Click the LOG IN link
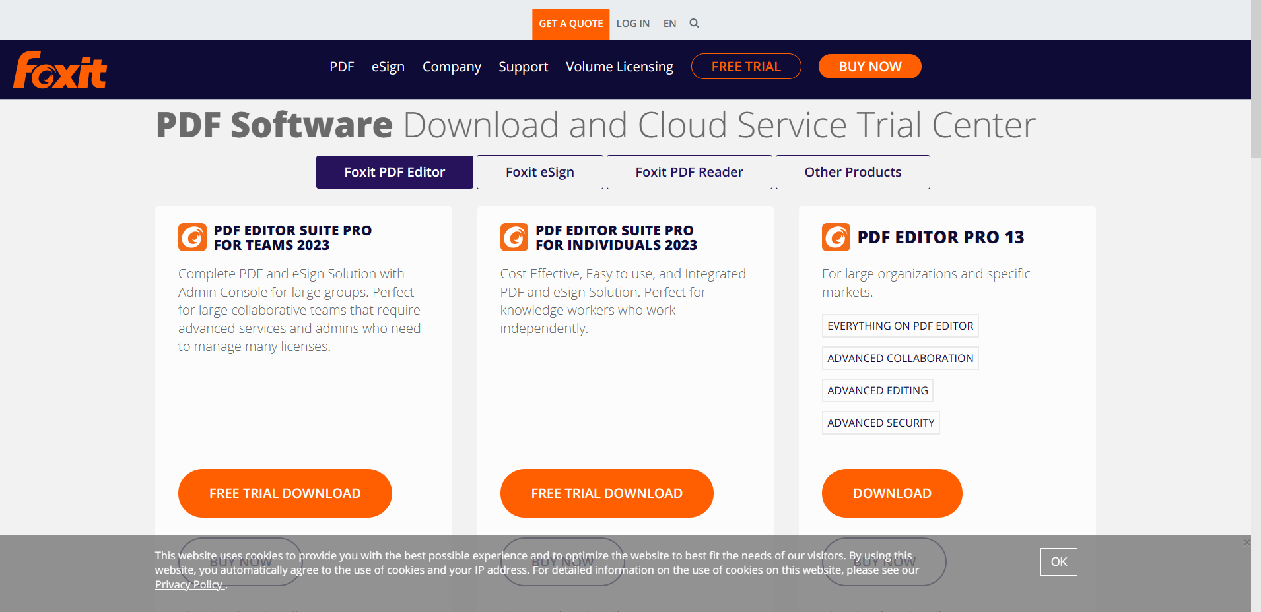The image size is (1261, 612). [633, 23]
